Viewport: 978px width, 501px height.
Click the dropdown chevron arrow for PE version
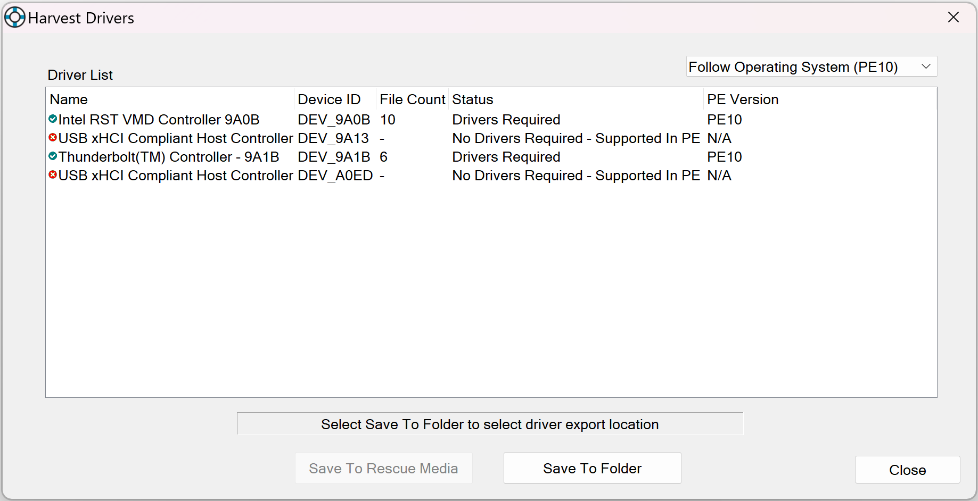[x=926, y=67]
